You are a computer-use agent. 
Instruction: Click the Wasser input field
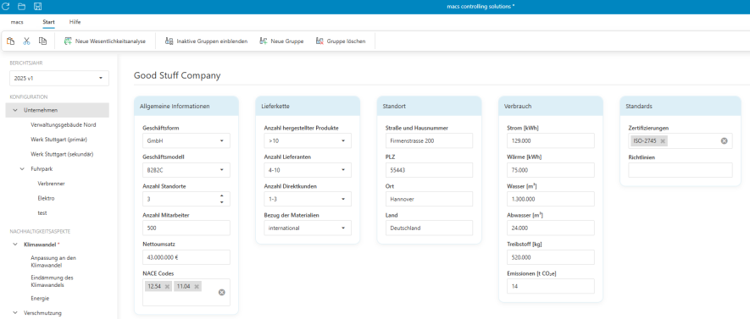point(551,199)
